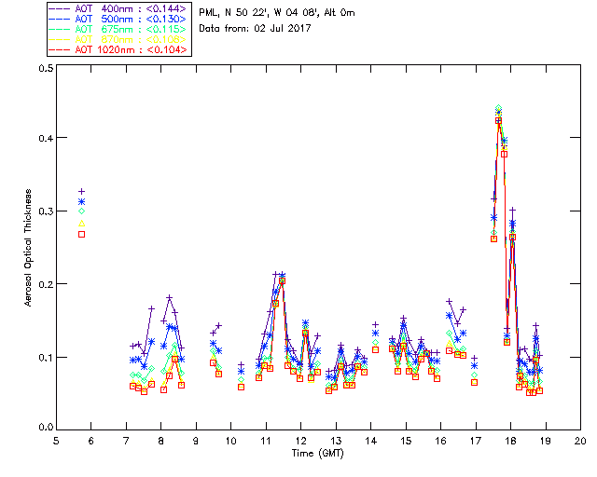Image resolution: width=597 pixels, height=477 pixels.
Task: Click the x-axis tick label '9'
Action: click(196, 441)
